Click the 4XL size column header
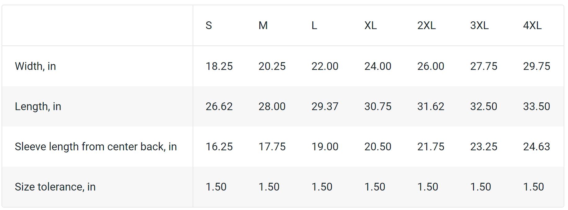The image size is (568, 210). point(532,25)
